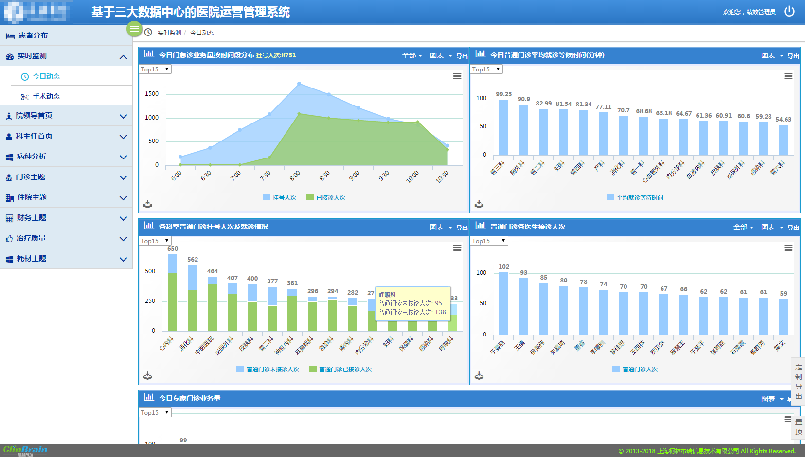
Task: Click the doctor icon beside 门诊主题
Action: pos(9,177)
